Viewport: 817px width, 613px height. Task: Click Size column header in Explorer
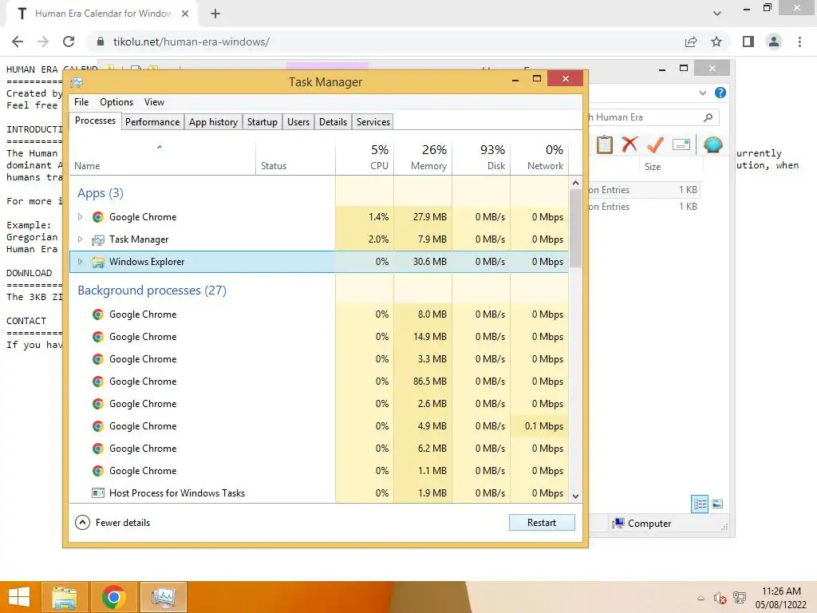[671, 167]
